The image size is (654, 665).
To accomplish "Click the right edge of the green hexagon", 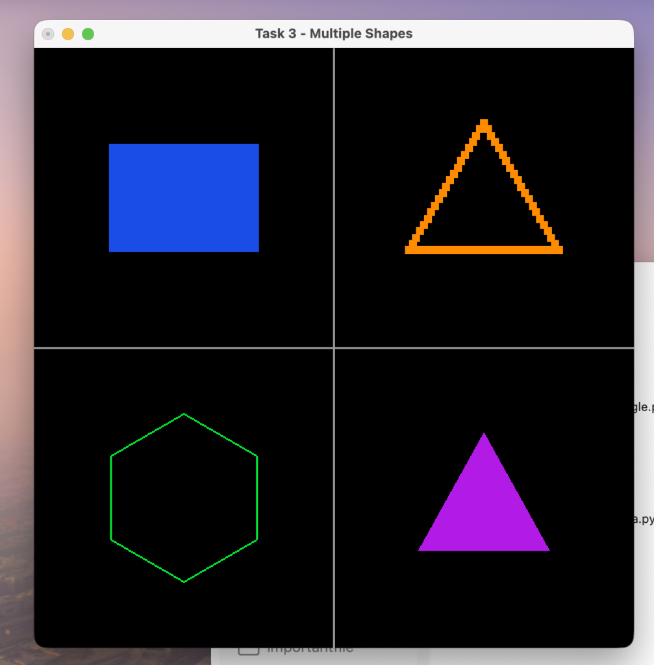I will (257, 497).
